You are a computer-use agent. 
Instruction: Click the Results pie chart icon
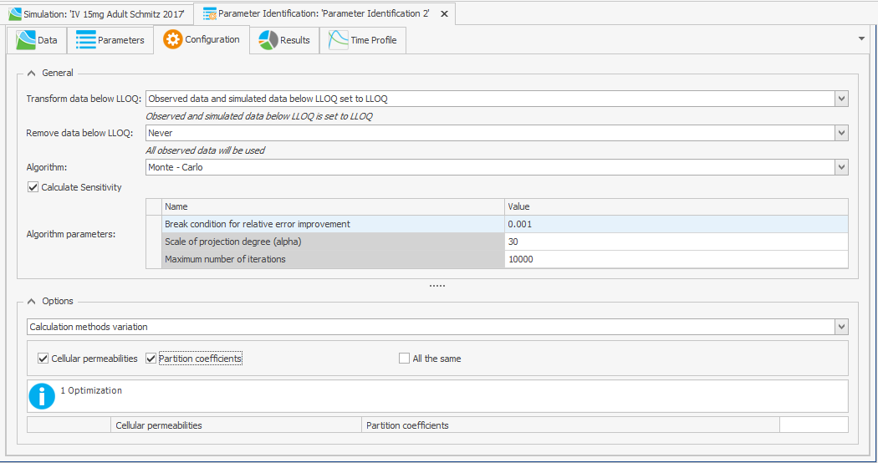tap(268, 40)
